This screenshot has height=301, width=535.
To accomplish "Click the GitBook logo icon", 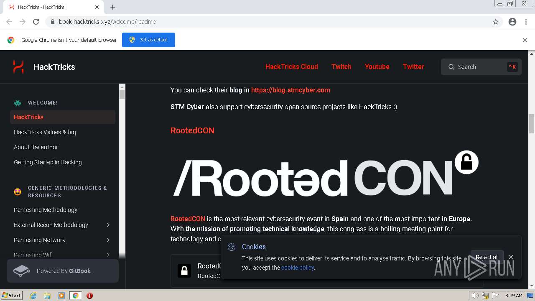I will pos(22,271).
